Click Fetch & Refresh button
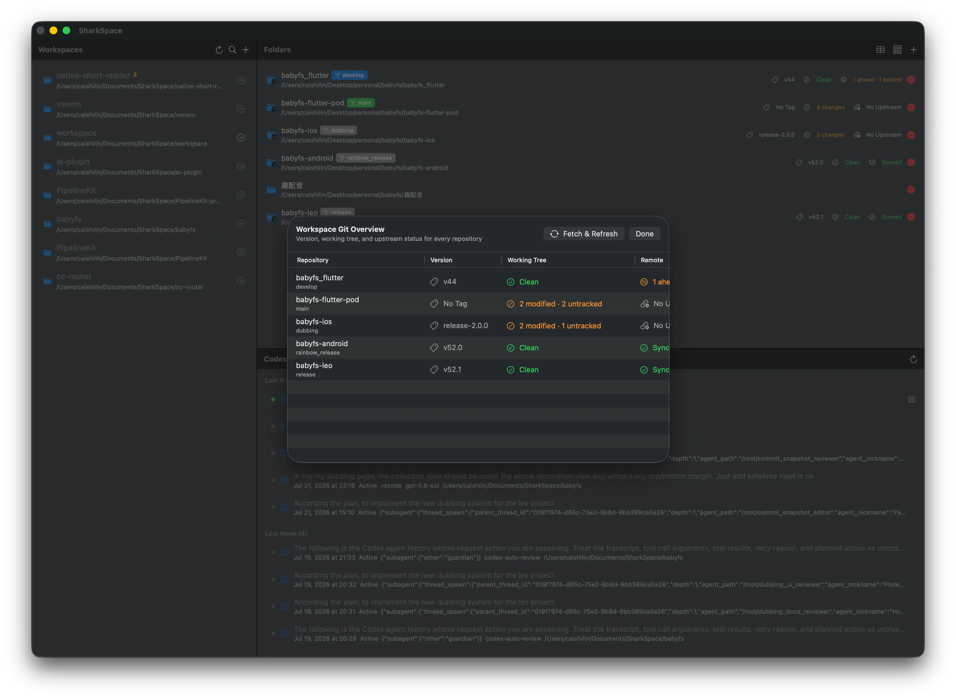 [584, 234]
